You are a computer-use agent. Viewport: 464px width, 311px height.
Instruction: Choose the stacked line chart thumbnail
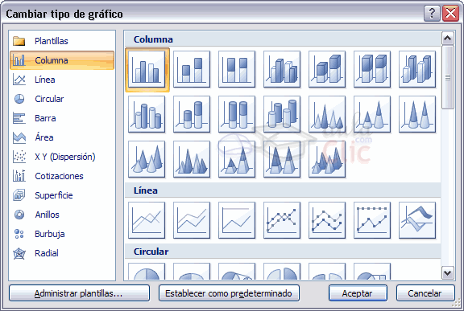[192, 220]
